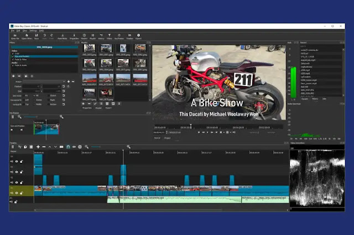This screenshot has width=354, height=235.
Task: Click the player scrub bar playhead
Action: [x=191, y=126]
